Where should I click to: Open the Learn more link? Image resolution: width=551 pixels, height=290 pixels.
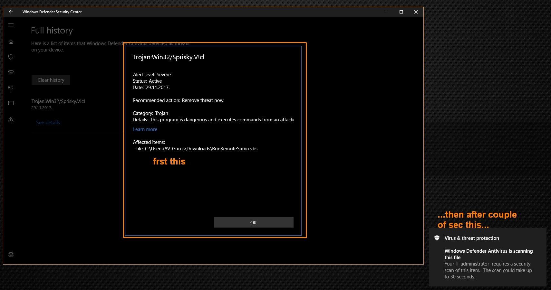tap(145, 129)
